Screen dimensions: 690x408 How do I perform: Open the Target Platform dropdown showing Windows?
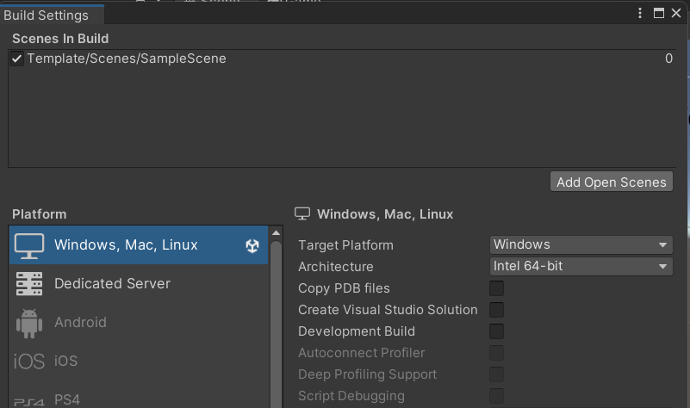tap(581, 245)
